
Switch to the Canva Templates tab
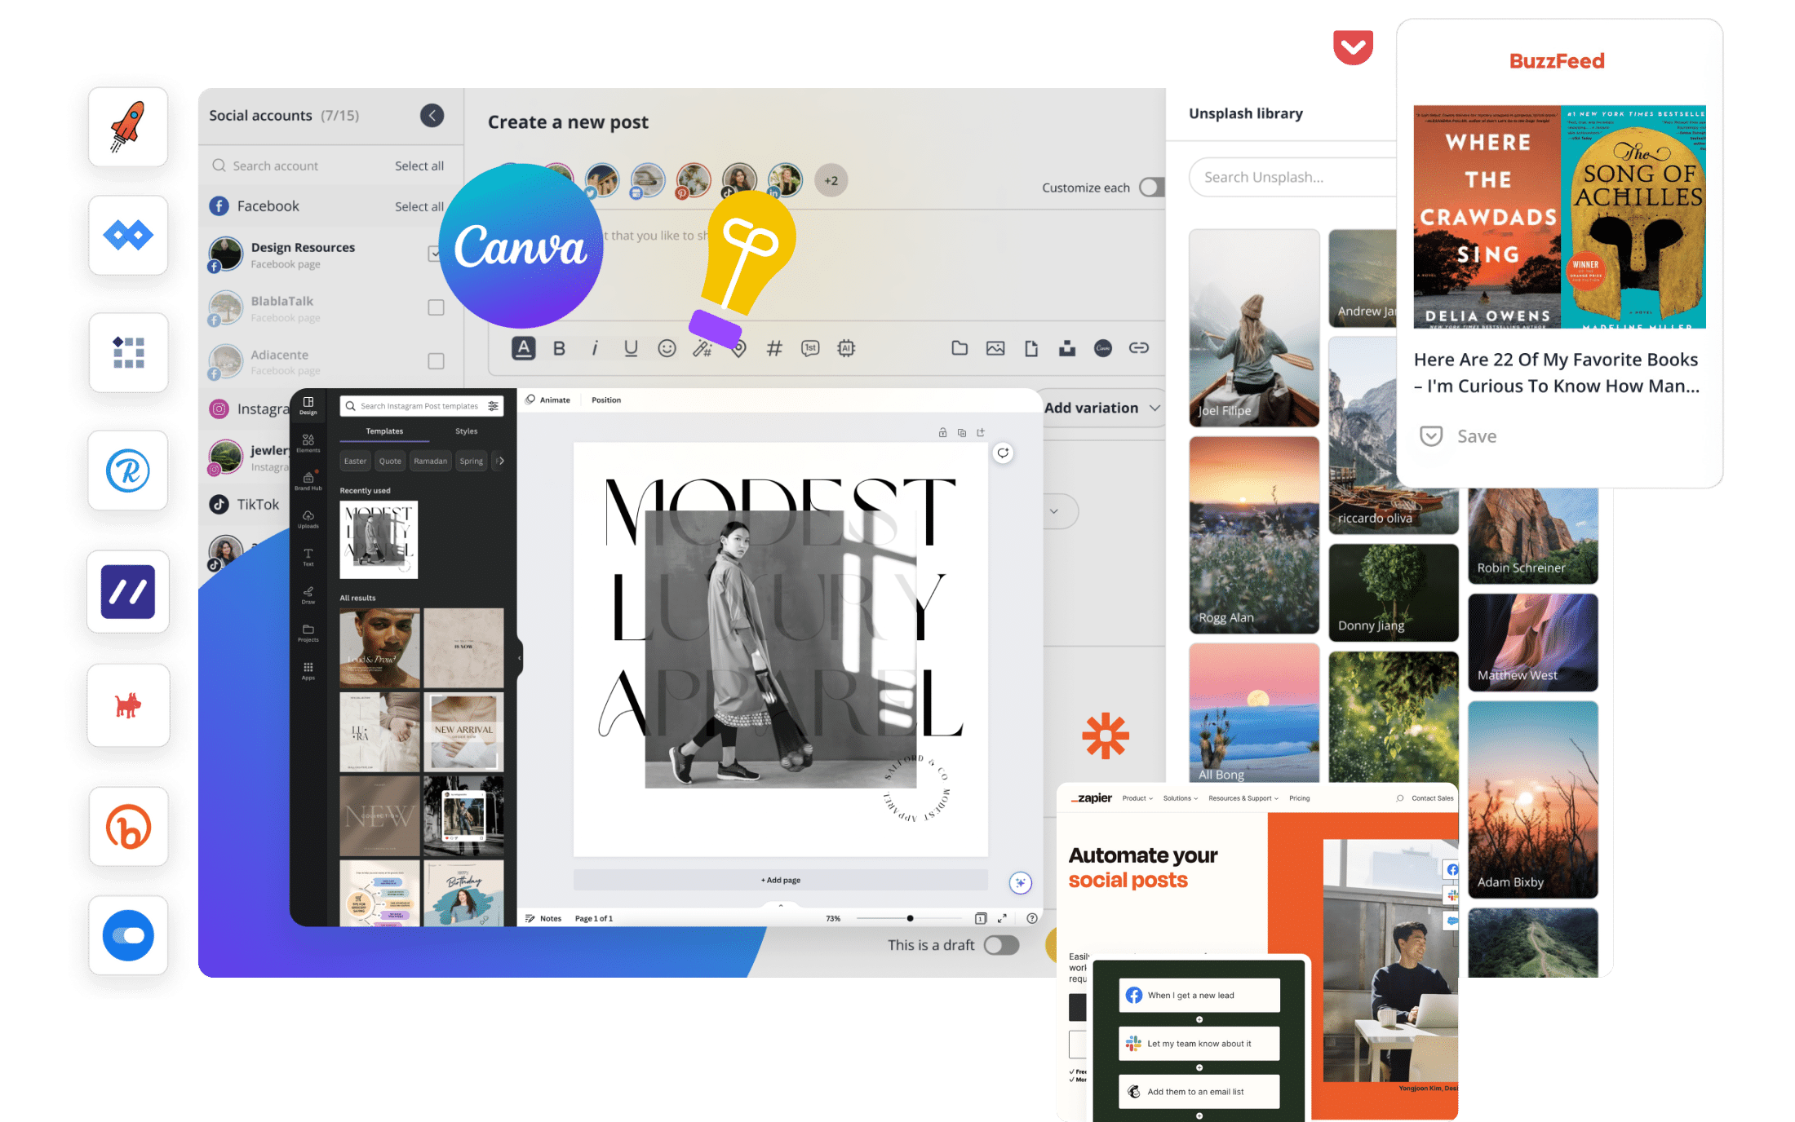384,431
